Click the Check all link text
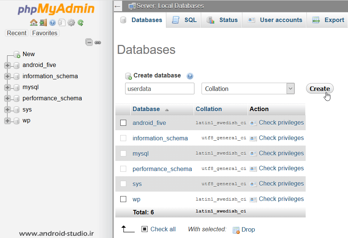Image resolution: width=348 pixels, height=238 pixels. 163,229
